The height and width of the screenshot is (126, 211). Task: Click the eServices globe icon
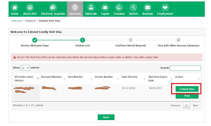[x=75, y=7]
